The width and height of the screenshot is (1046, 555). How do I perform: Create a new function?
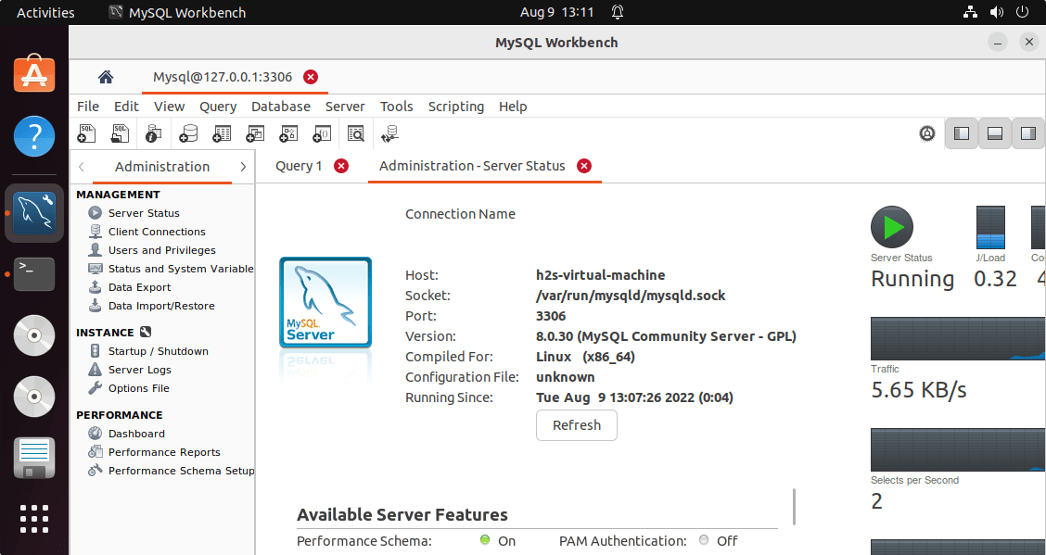coord(322,133)
